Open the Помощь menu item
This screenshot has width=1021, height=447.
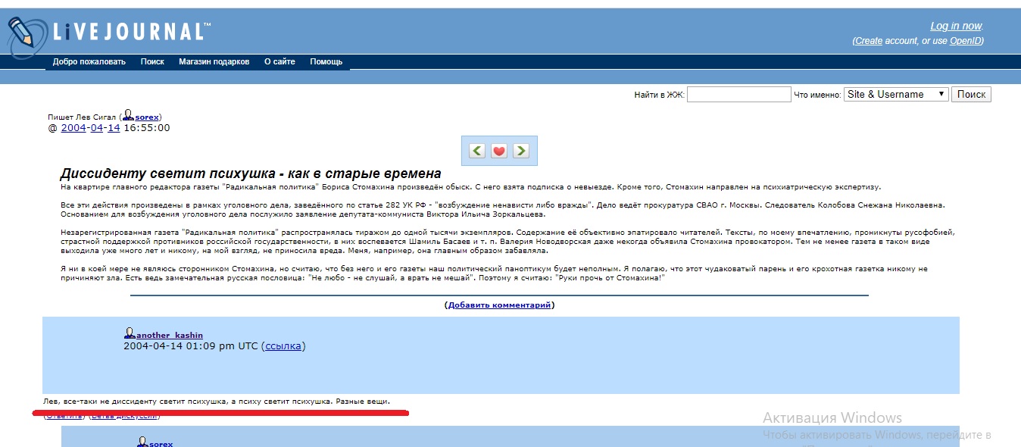click(326, 61)
